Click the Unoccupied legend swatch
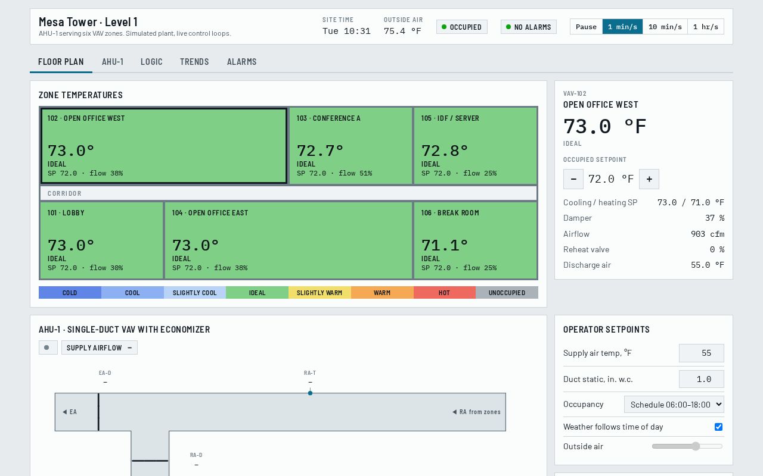This screenshot has height=476, width=763. coord(507,293)
